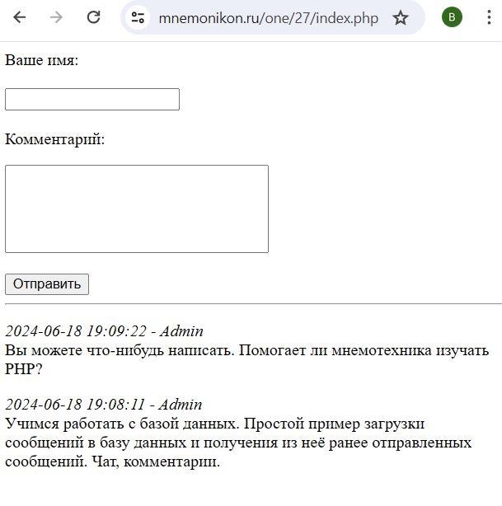Open the profile avatar B menu
The width and height of the screenshot is (502, 506).
pos(452,17)
